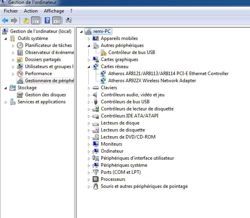Select Contrôleurs de lecteur de disquette
This screenshot has width=250, height=218.
pos(137,109)
